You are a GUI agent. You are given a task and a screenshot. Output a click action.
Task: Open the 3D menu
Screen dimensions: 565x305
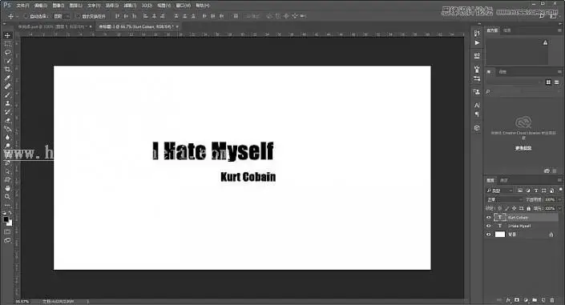(147, 6)
